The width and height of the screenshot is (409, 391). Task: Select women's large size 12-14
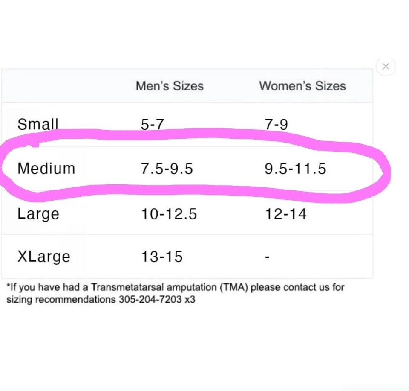[x=285, y=214]
